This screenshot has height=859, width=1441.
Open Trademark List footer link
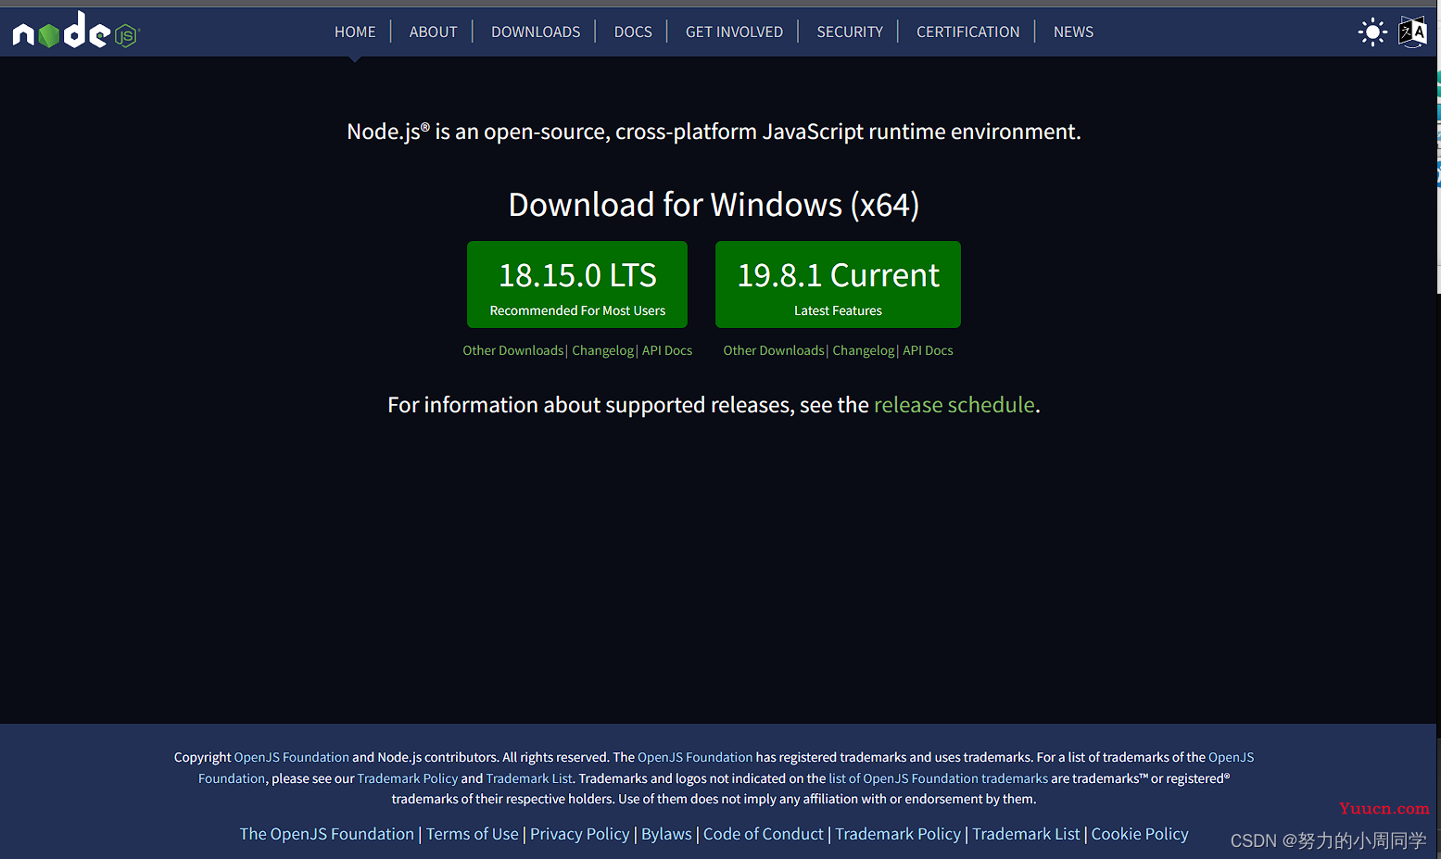(x=1026, y=834)
